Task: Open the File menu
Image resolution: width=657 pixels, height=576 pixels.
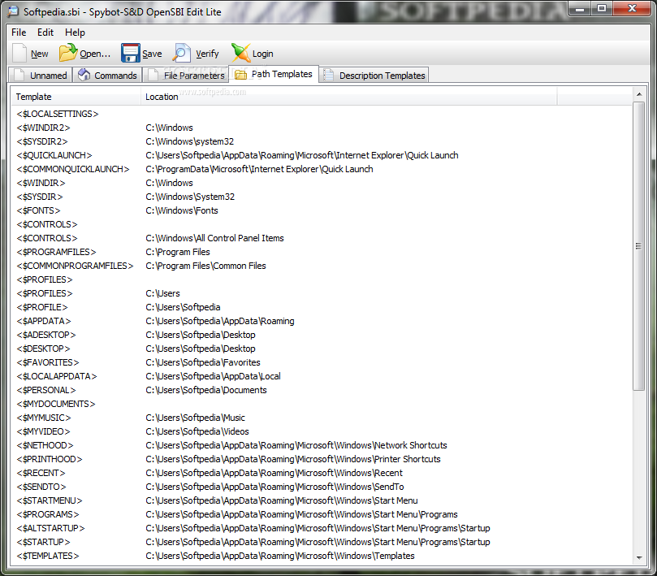Action: coord(19,32)
